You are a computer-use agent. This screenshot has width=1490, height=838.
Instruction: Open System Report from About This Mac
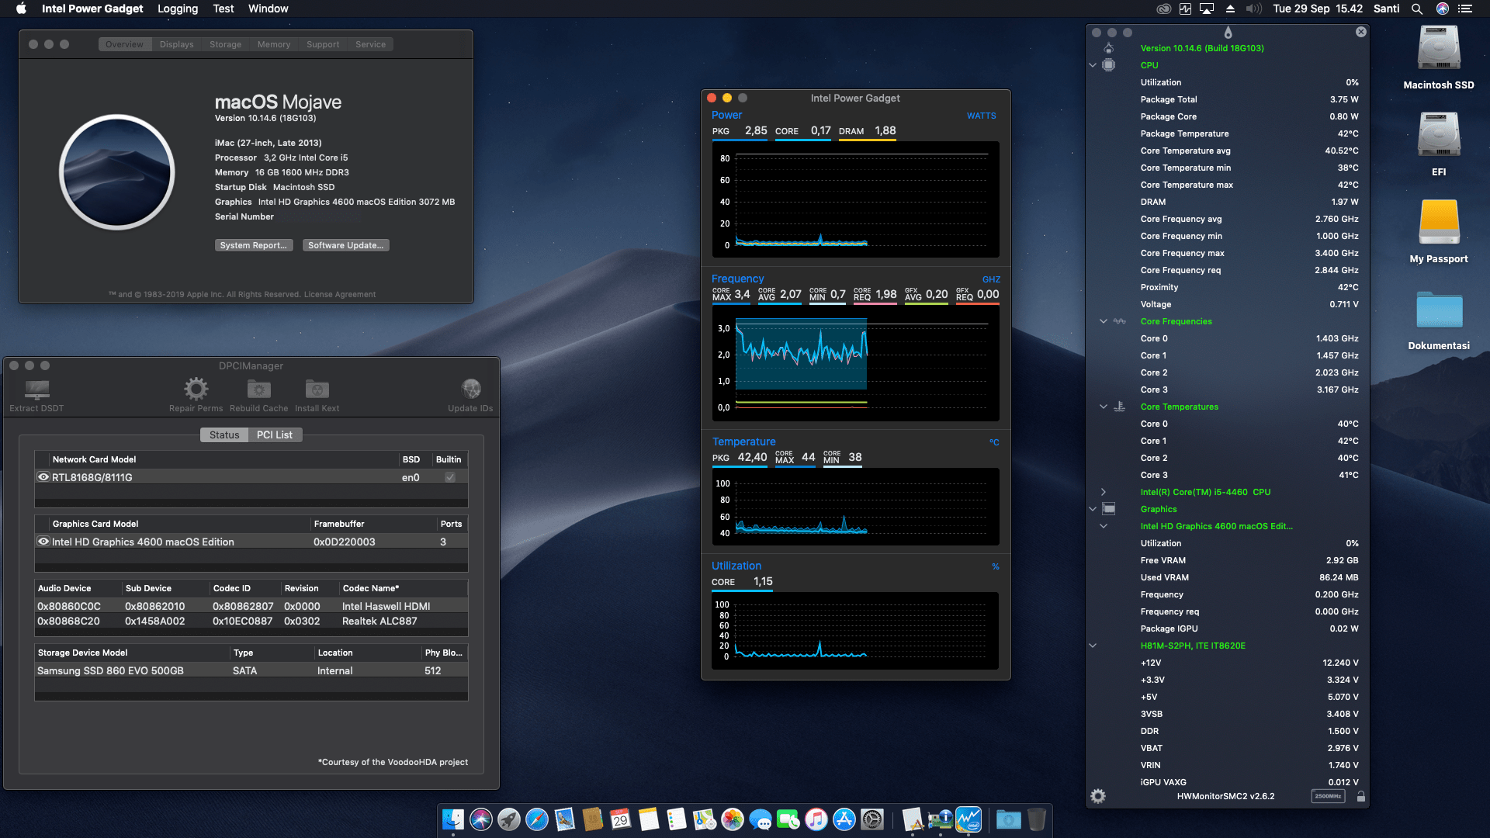point(254,245)
